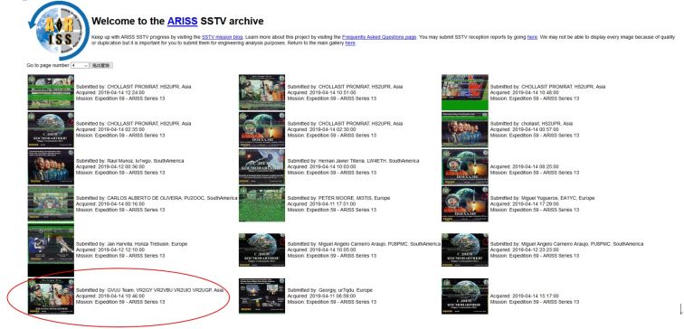
Task: Open the ARISS link in heading
Action: pyautogui.click(x=183, y=21)
